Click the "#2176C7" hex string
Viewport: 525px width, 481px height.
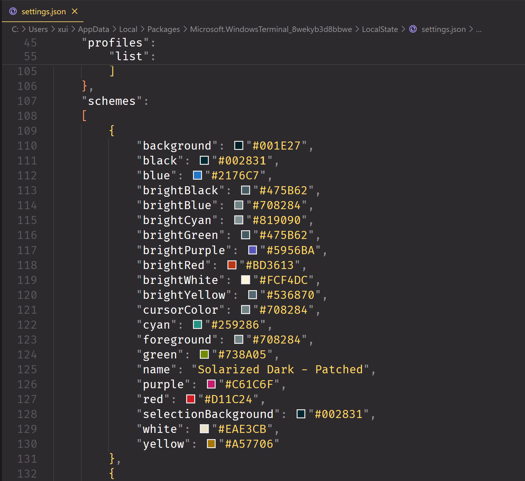click(235, 176)
